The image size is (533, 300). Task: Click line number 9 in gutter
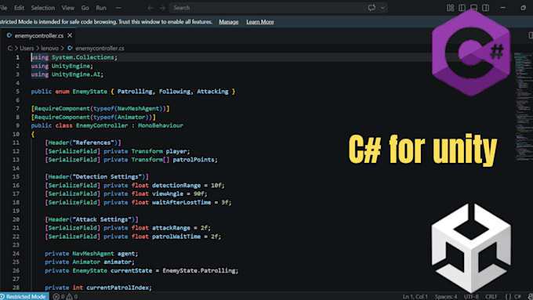tap(17, 125)
